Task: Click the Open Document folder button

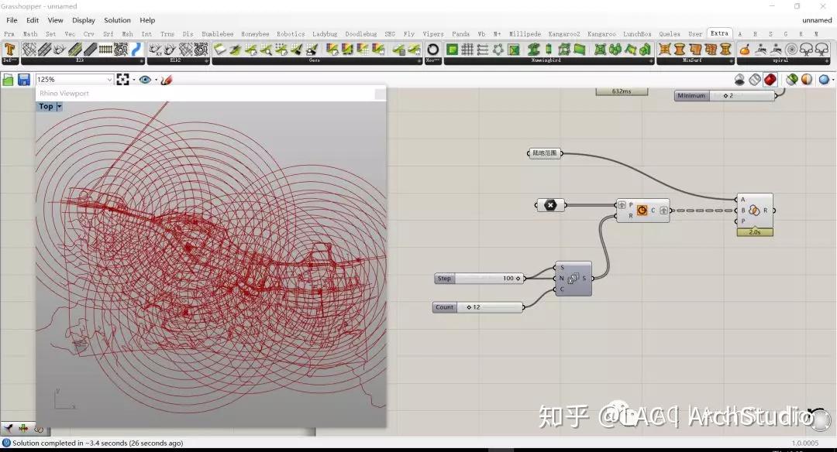Action: (9, 79)
